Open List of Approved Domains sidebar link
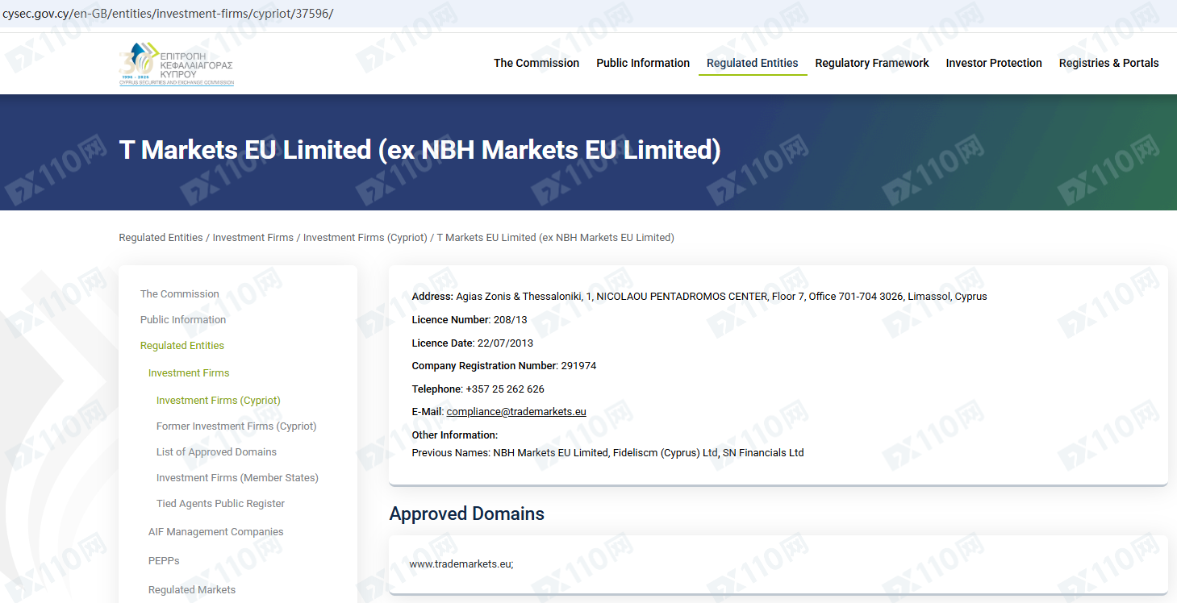The image size is (1177, 603). click(216, 452)
